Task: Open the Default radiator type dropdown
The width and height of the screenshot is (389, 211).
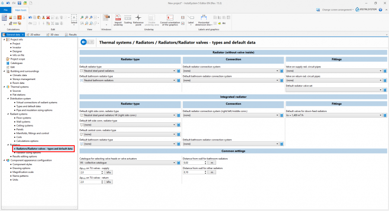Action: coord(174,71)
